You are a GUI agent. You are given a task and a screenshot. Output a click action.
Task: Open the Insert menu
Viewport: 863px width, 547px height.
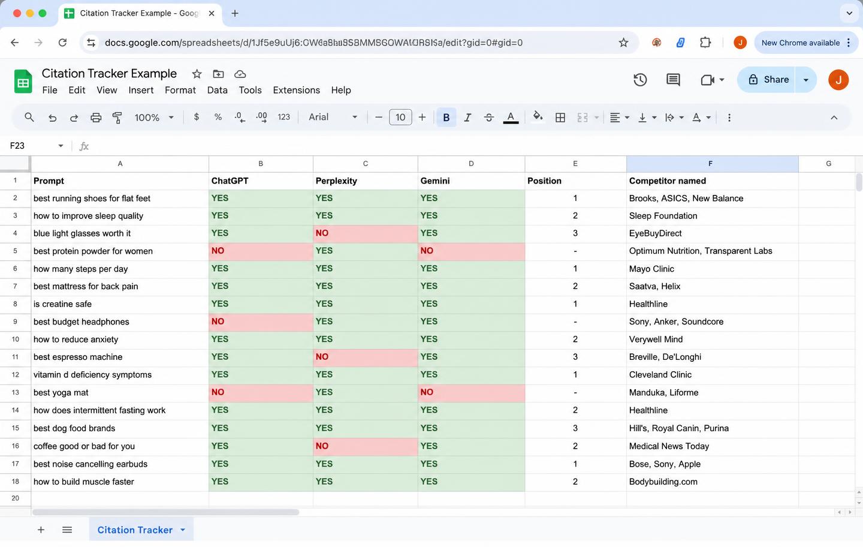(141, 90)
